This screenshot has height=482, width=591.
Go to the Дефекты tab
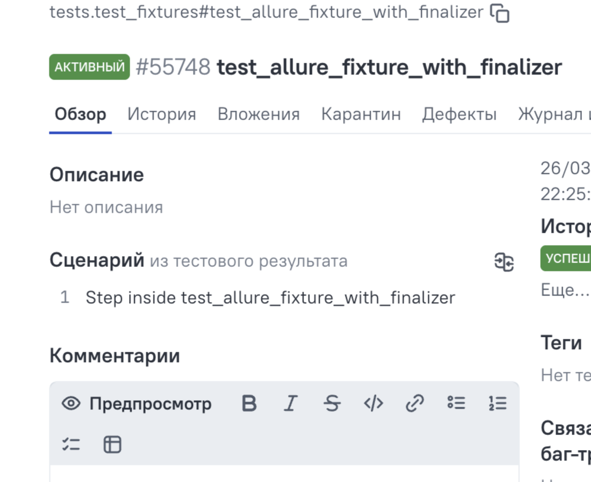point(459,114)
